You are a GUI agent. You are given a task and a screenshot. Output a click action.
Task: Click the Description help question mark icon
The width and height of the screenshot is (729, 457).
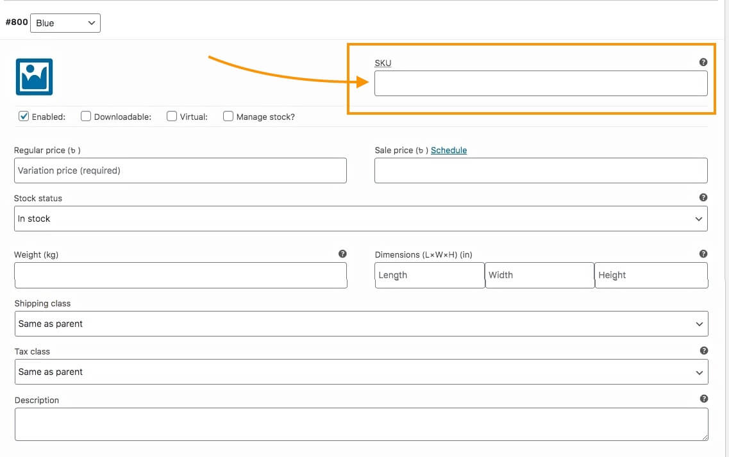(x=704, y=399)
